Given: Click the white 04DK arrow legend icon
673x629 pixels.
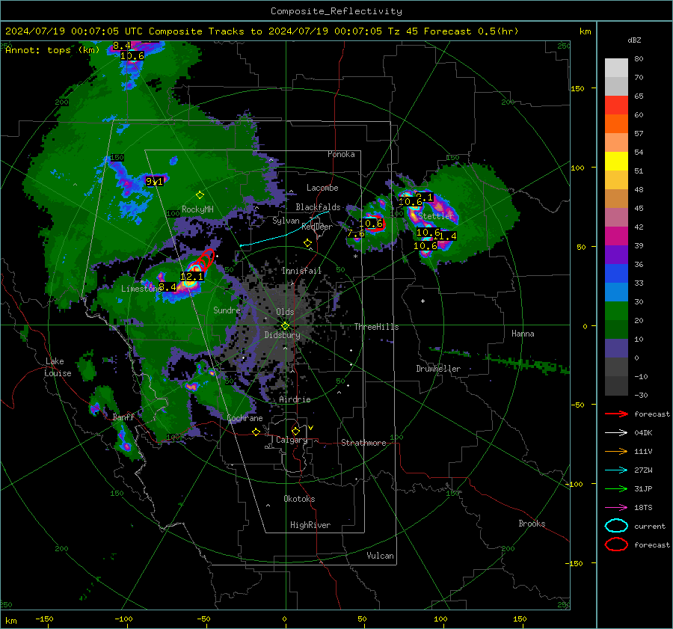Looking at the screenshot, I should [616, 433].
